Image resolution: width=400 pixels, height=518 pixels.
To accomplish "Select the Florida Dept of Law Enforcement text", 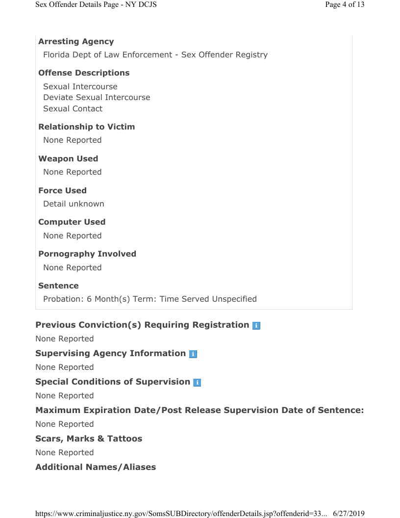I will (155, 54).
